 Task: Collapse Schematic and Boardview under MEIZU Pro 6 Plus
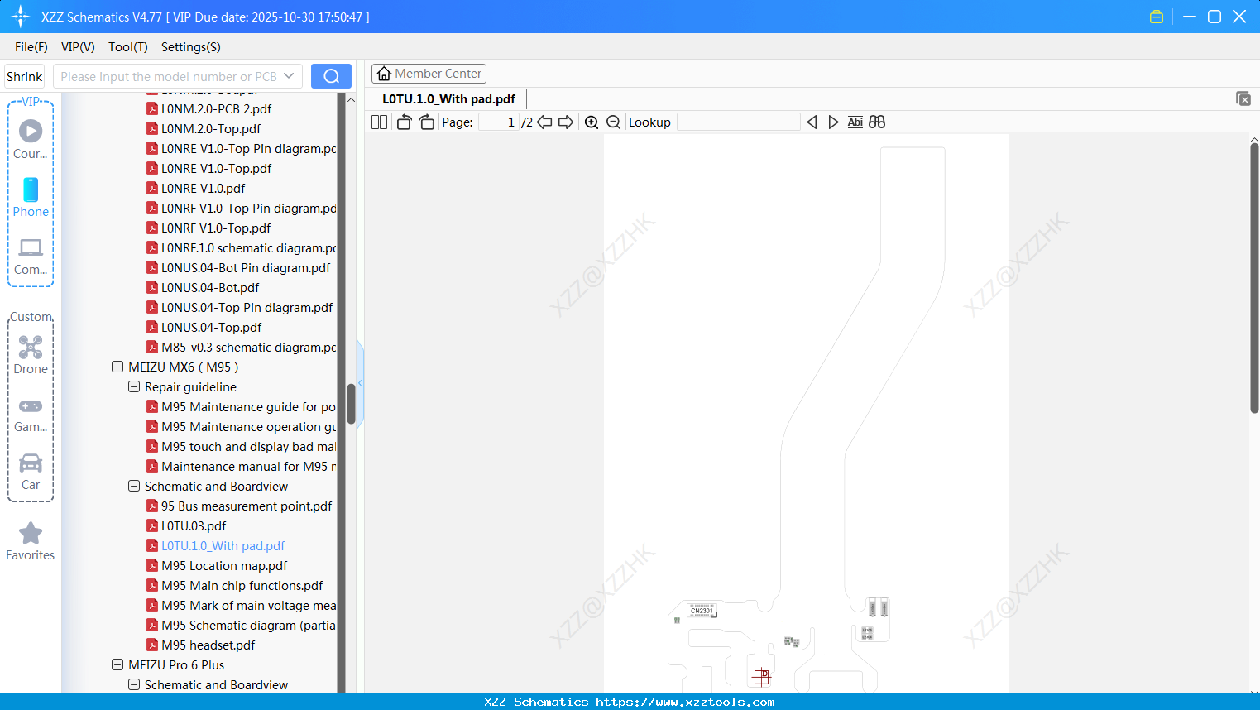(x=134, y=684)
